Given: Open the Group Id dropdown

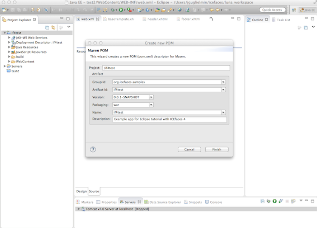Looking at the screenshot, I should pos(224,82).
